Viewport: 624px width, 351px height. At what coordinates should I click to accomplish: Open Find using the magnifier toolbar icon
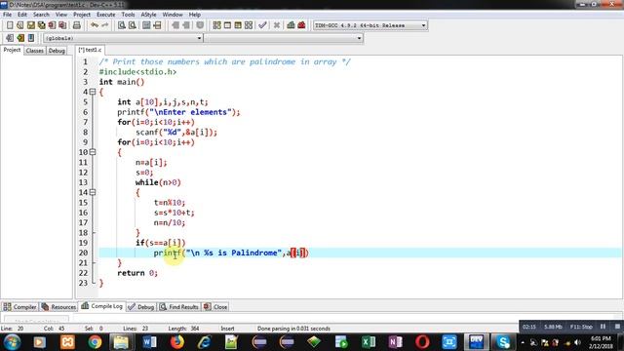pos(122,25)
